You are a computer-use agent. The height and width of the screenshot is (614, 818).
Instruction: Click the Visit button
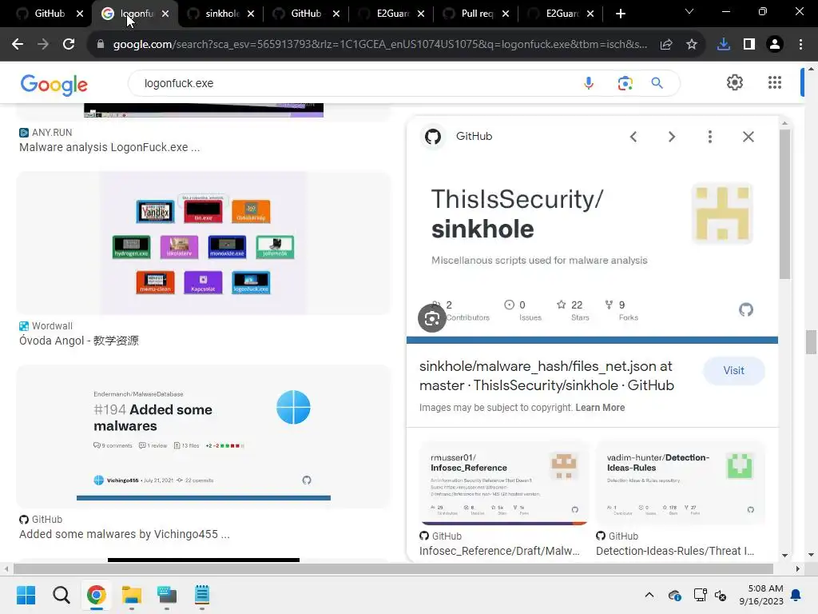733,371
